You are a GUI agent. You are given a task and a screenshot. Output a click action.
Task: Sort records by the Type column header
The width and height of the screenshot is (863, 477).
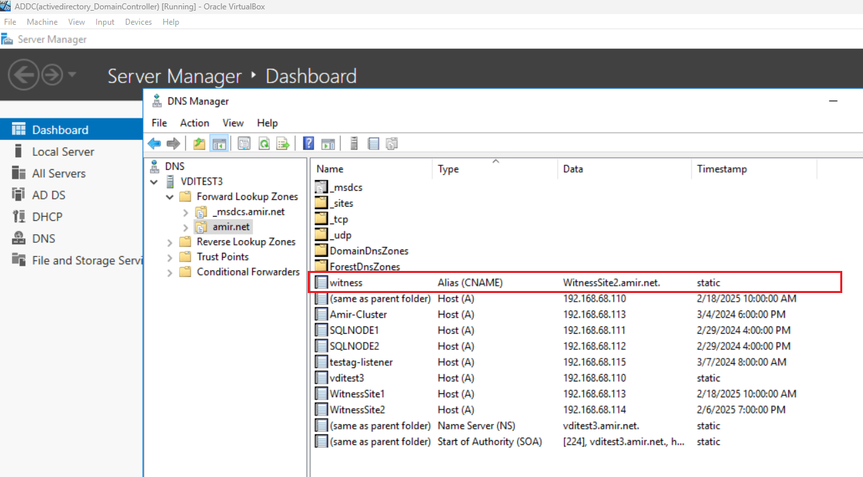pyautogui.click(x=495, y=169)
